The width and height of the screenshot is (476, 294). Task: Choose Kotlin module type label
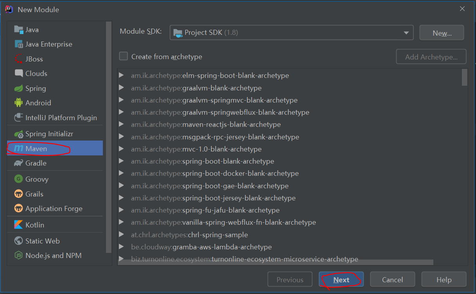[35, 225]
